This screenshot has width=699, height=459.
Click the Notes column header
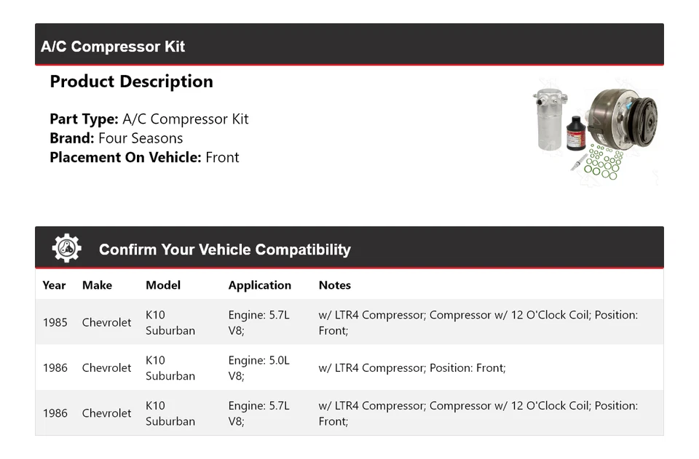click(334, 285)
